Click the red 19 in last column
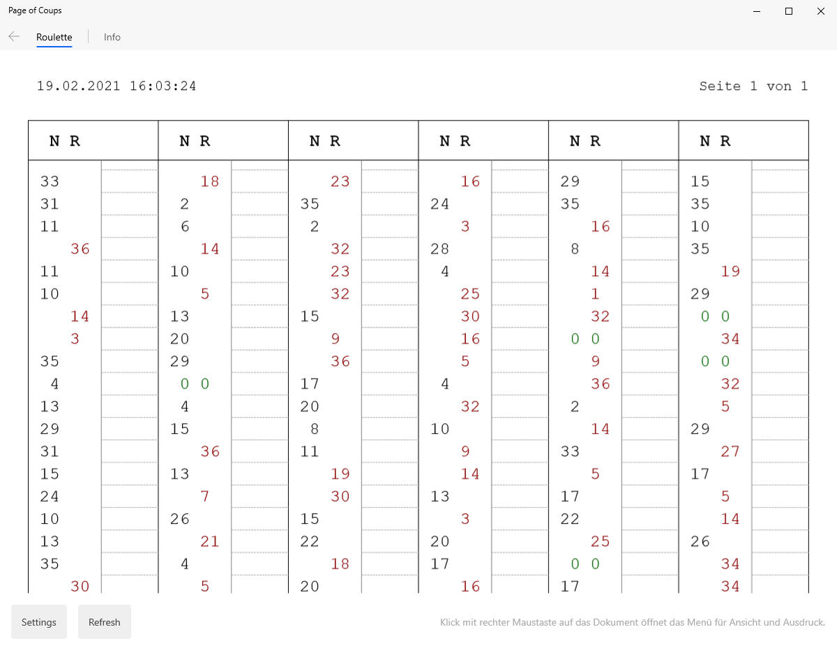 730,271
